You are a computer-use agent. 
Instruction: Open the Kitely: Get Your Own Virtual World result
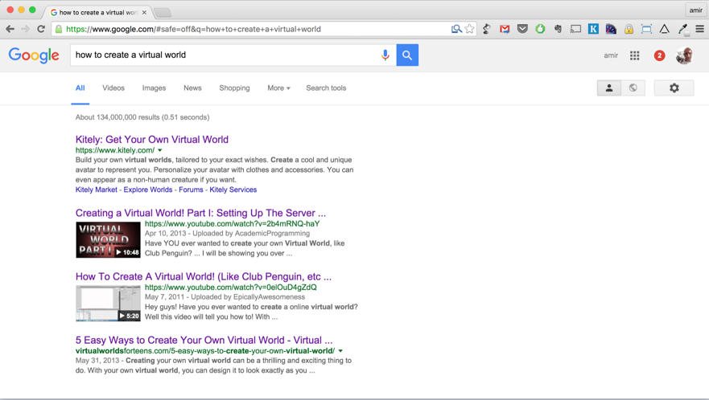152,140
